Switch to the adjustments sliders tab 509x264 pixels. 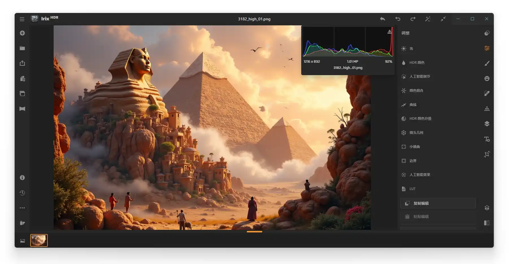click(x=487, y=48)
